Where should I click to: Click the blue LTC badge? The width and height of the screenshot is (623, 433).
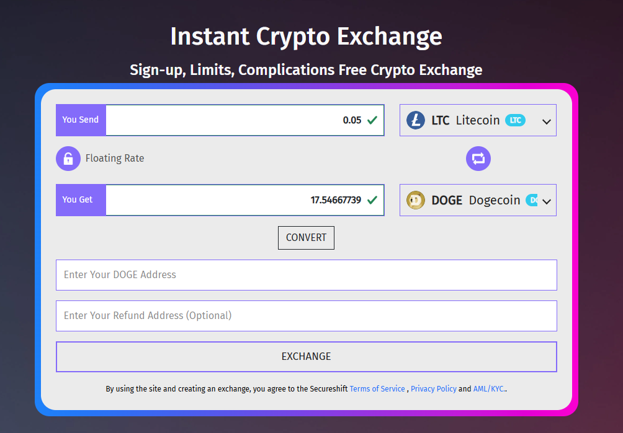[x=515, y=120]
